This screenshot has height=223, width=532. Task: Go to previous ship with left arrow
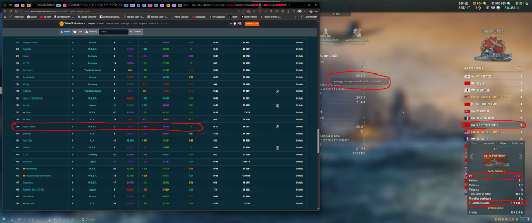click(471, 156)
